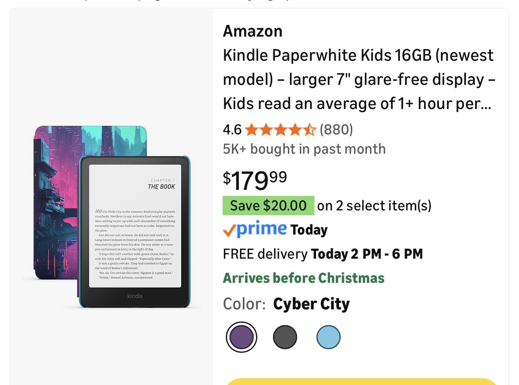Click the Save $20.00 green coupon badge
519x385 pixels.
pyautogui.click(x=268, y=206)
